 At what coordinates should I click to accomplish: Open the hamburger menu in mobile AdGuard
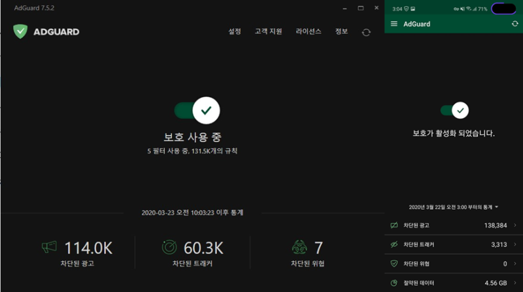click(394, 24)
